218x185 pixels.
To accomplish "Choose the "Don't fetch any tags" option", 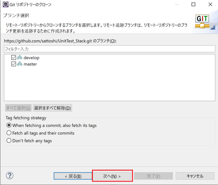I will tap(9, 141).
